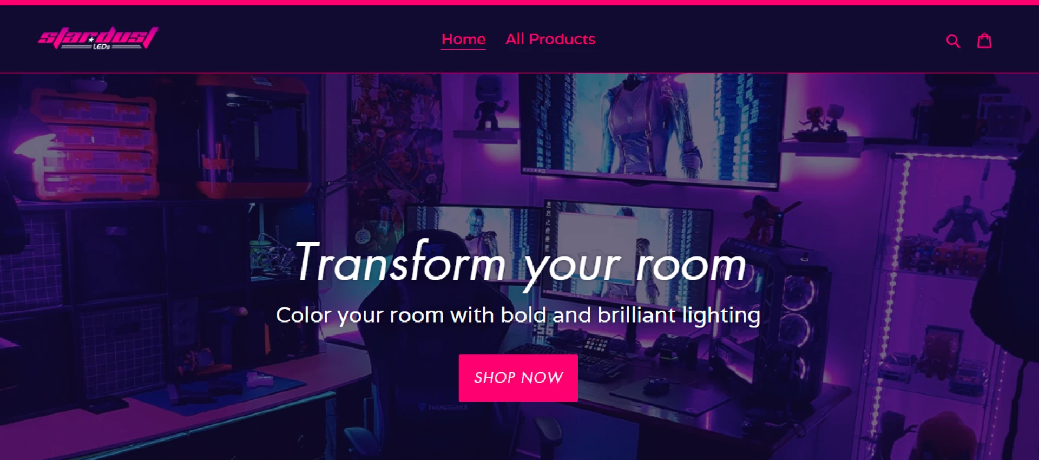Image resolution: width=1039 pixels, height=460 pixels.
Task: Click the Stardust LEDs logo
Action: coord(98,38)
